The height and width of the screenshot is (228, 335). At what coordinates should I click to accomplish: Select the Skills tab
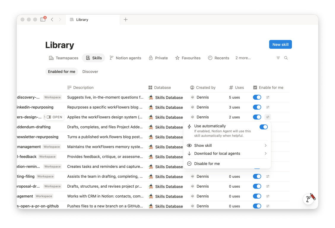pos(94,58)
